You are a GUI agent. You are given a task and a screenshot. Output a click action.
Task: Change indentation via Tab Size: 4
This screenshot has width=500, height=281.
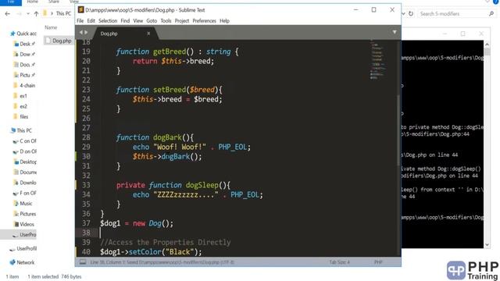click(339, 262)
